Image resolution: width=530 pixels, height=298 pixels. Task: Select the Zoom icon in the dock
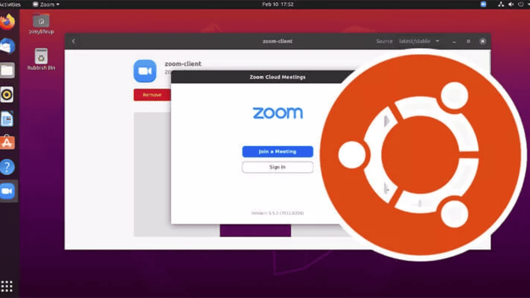[7, 191]
